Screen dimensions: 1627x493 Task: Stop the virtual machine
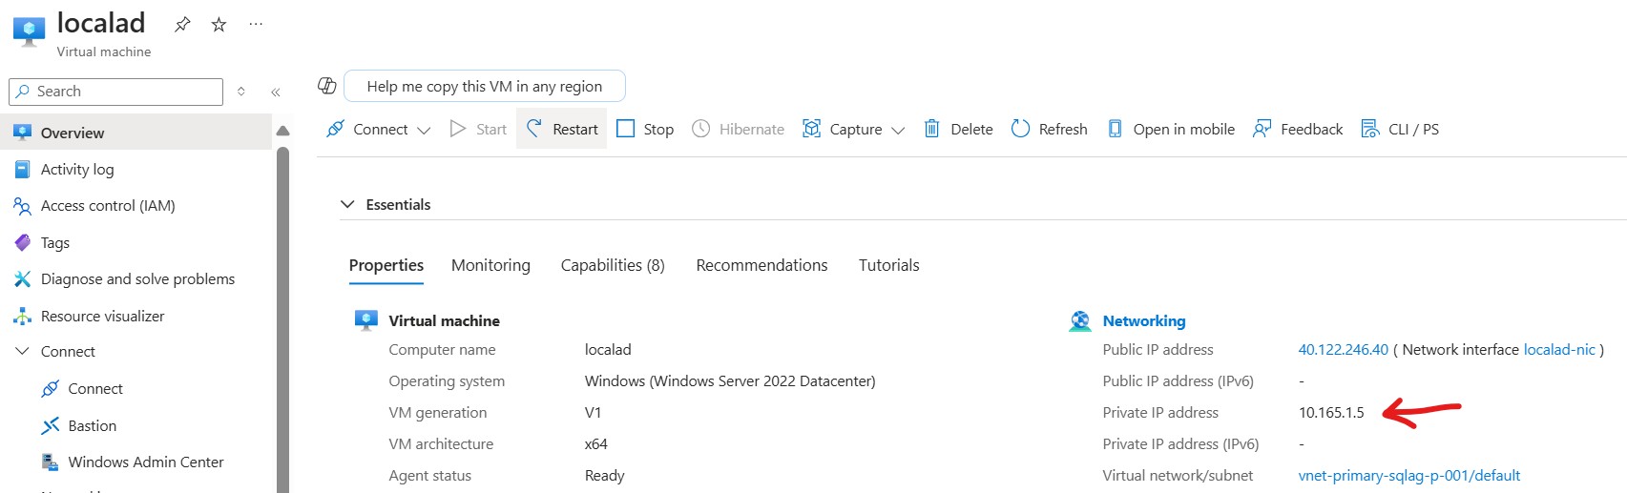(x=645, y=129)
